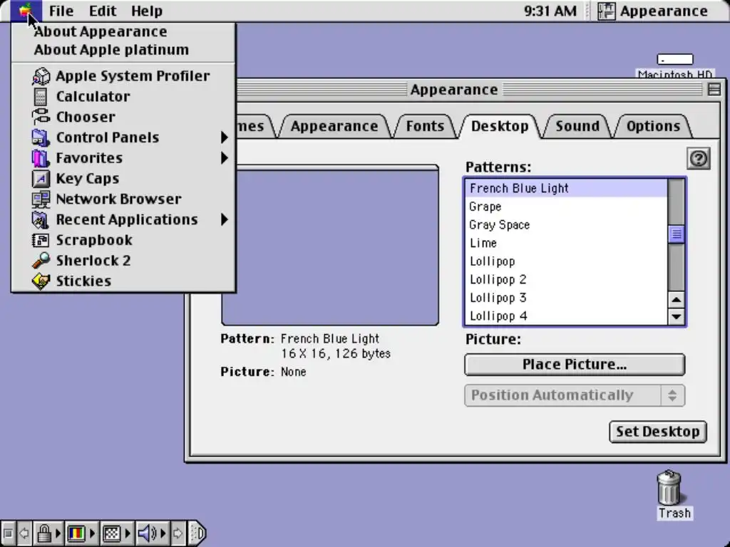Click the Patterns list scrollbar thumb

pos(676,234)
